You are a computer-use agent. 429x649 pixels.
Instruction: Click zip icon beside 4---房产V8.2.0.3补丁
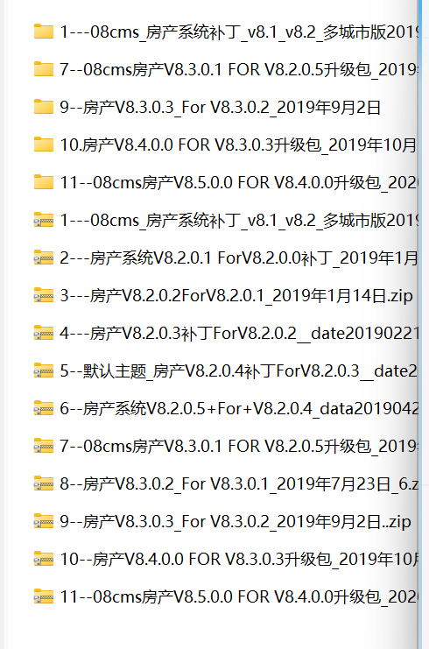(44, 333)
